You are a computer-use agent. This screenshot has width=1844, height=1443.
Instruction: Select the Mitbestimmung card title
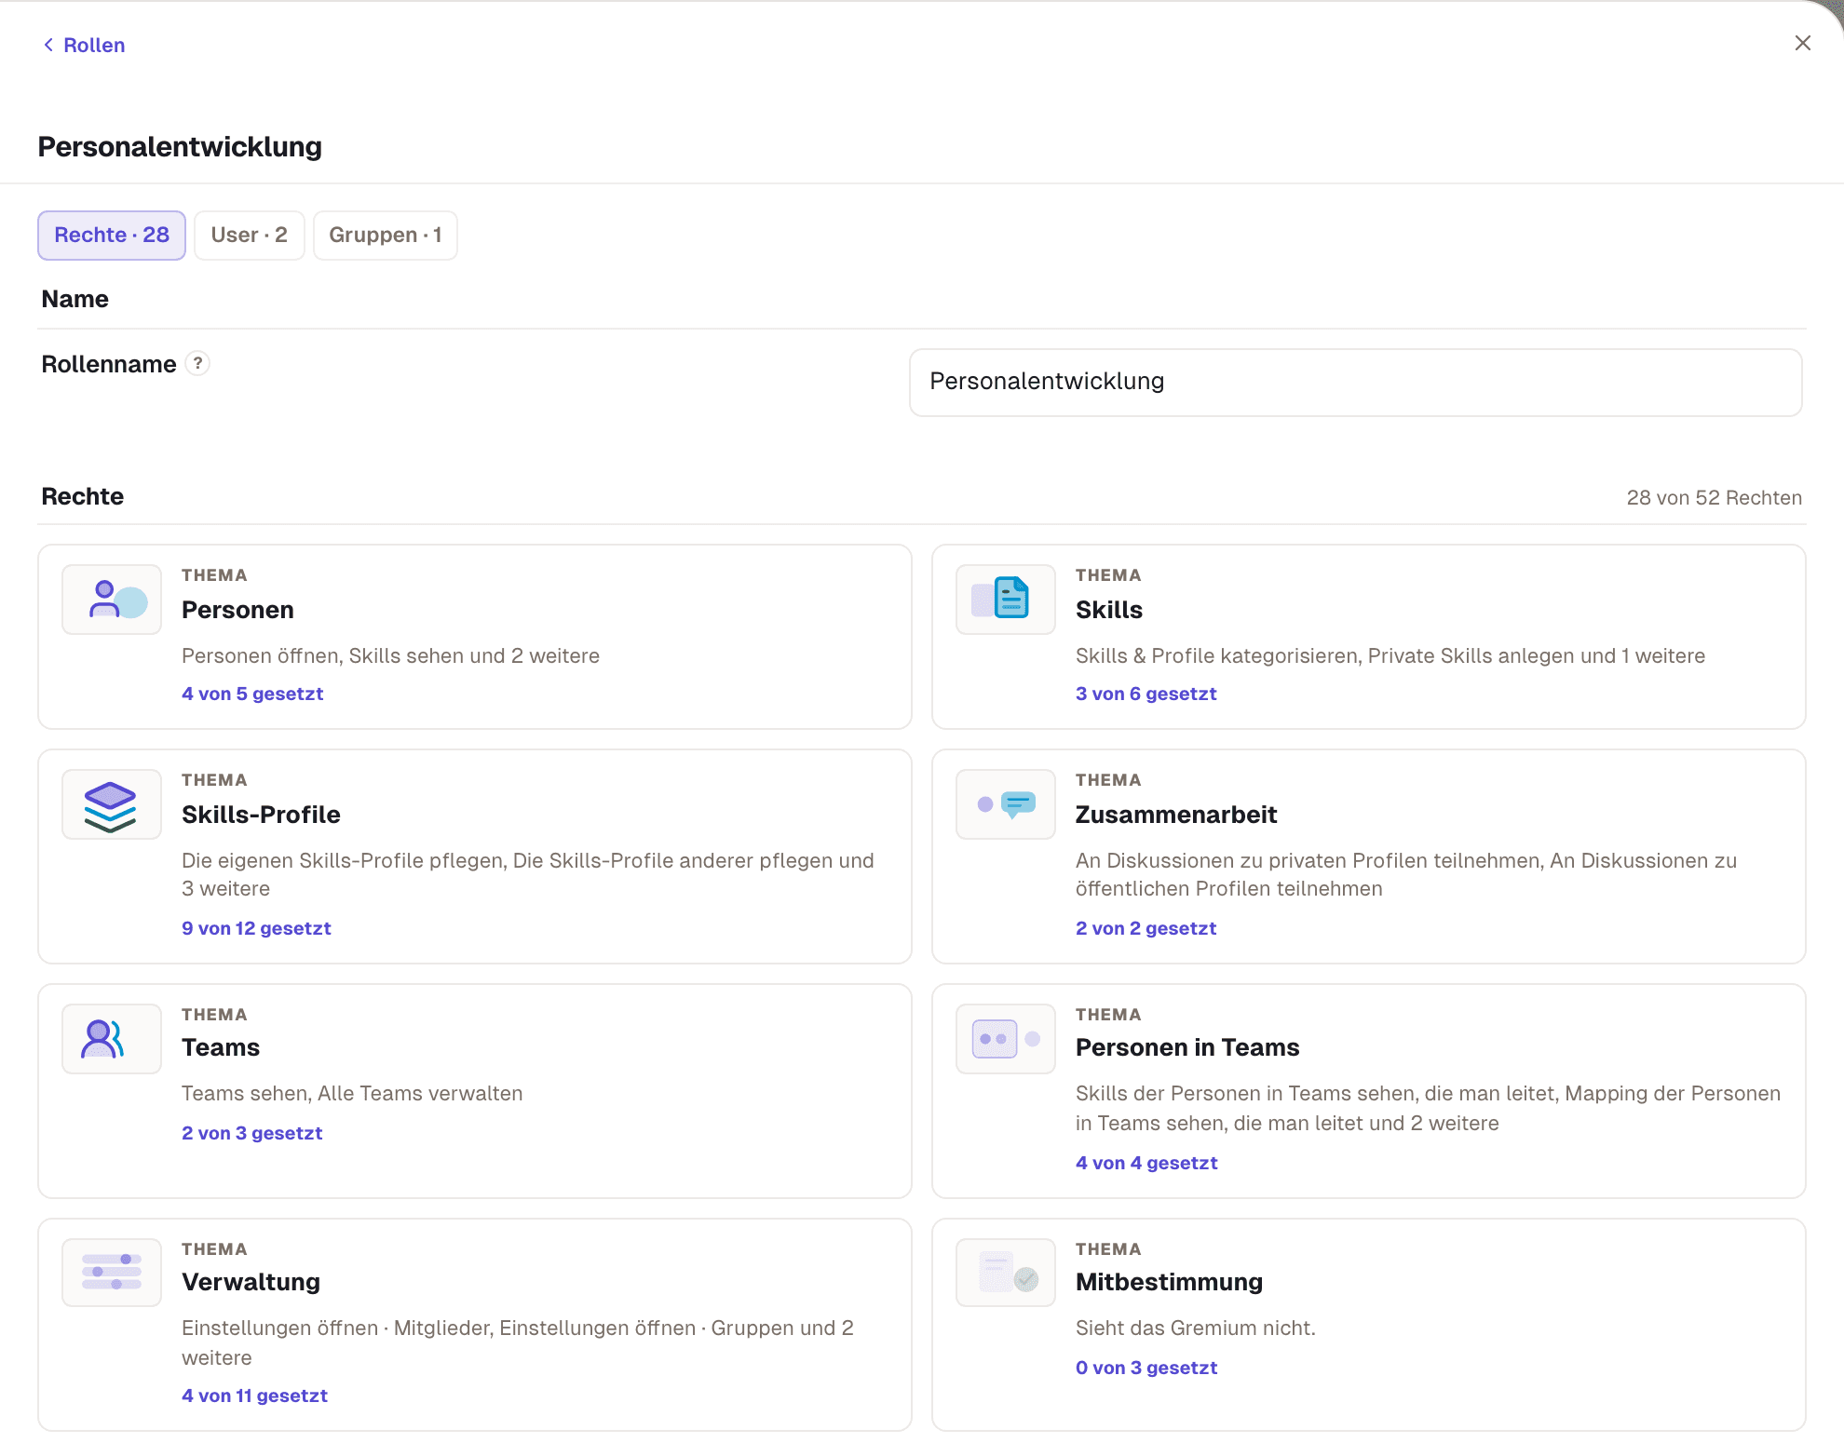(1169, 1282)
